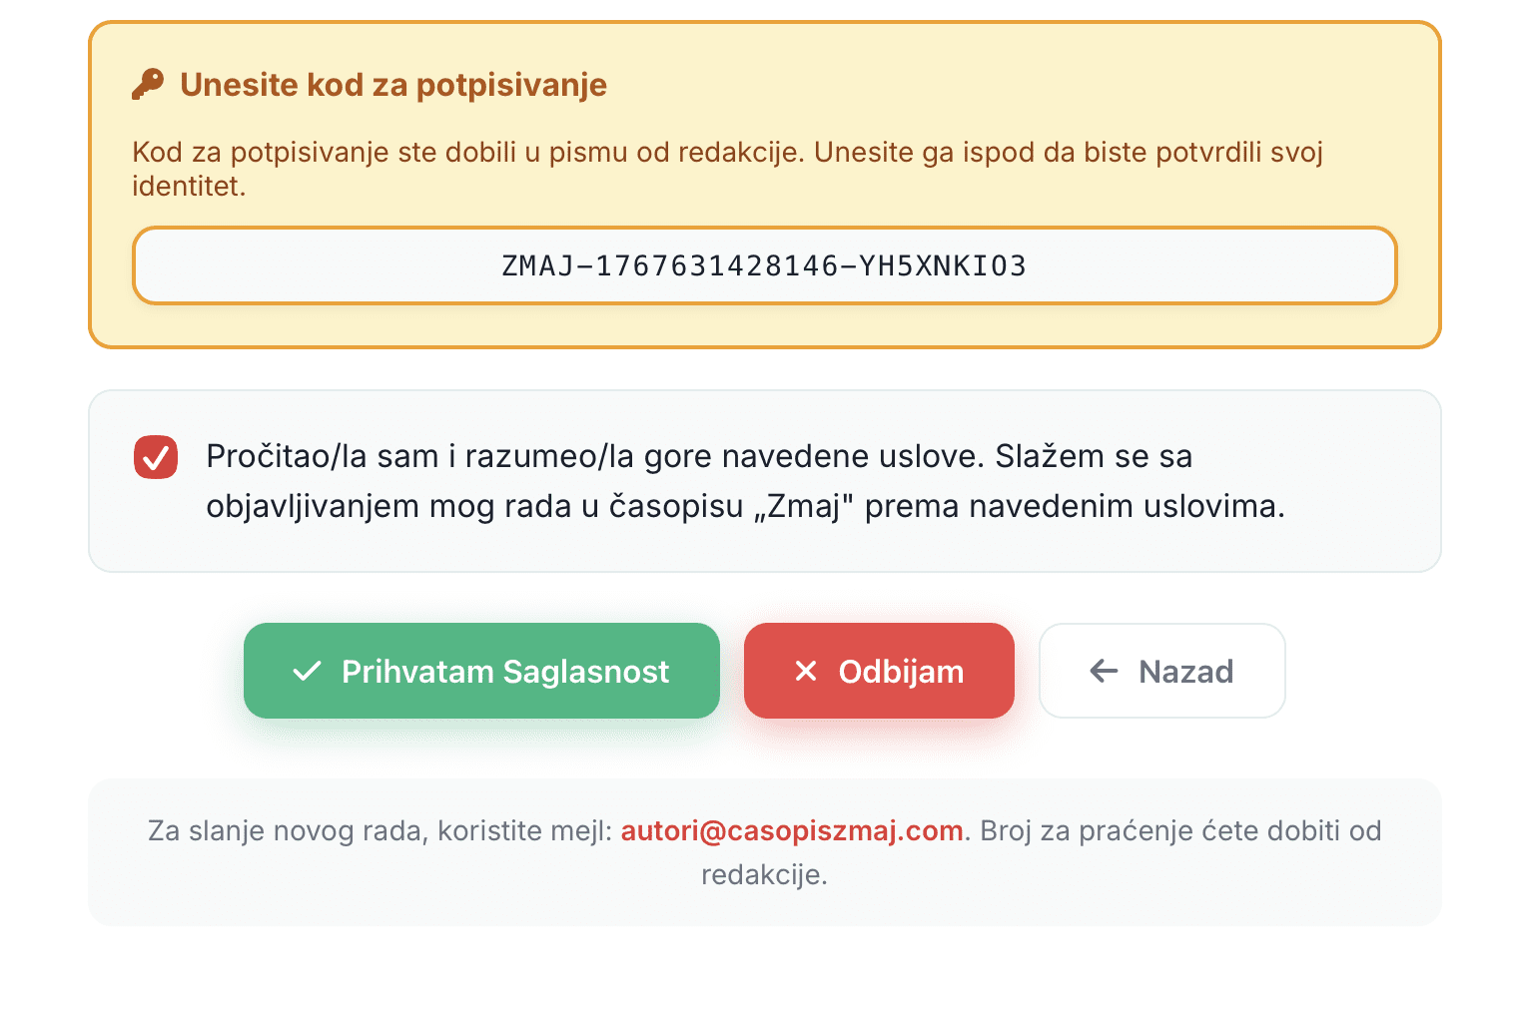Viewport: 1528px width, 1014px height.
Task: Focus the signing code input field
Action: tap(764, 265)
